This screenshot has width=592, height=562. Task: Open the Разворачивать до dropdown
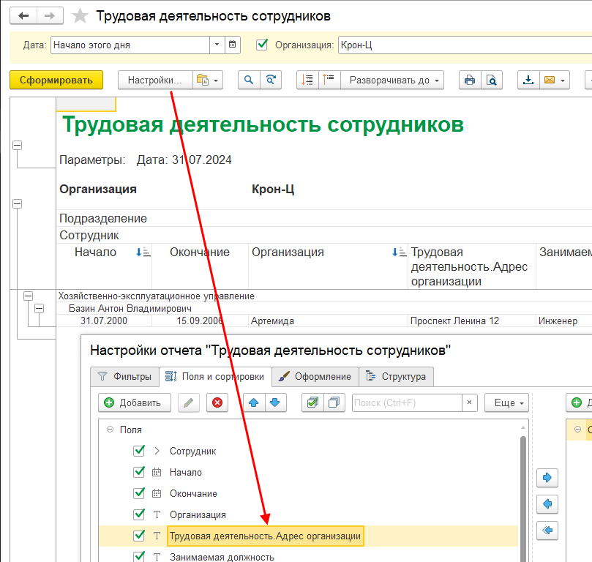pyautogui.click(x=394, y=80)
